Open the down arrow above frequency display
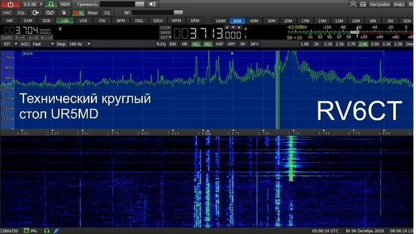 233,27
